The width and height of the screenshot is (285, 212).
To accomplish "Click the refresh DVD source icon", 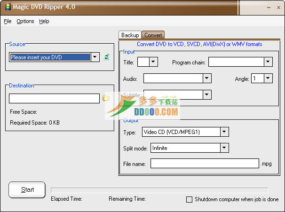I will 106,57.
